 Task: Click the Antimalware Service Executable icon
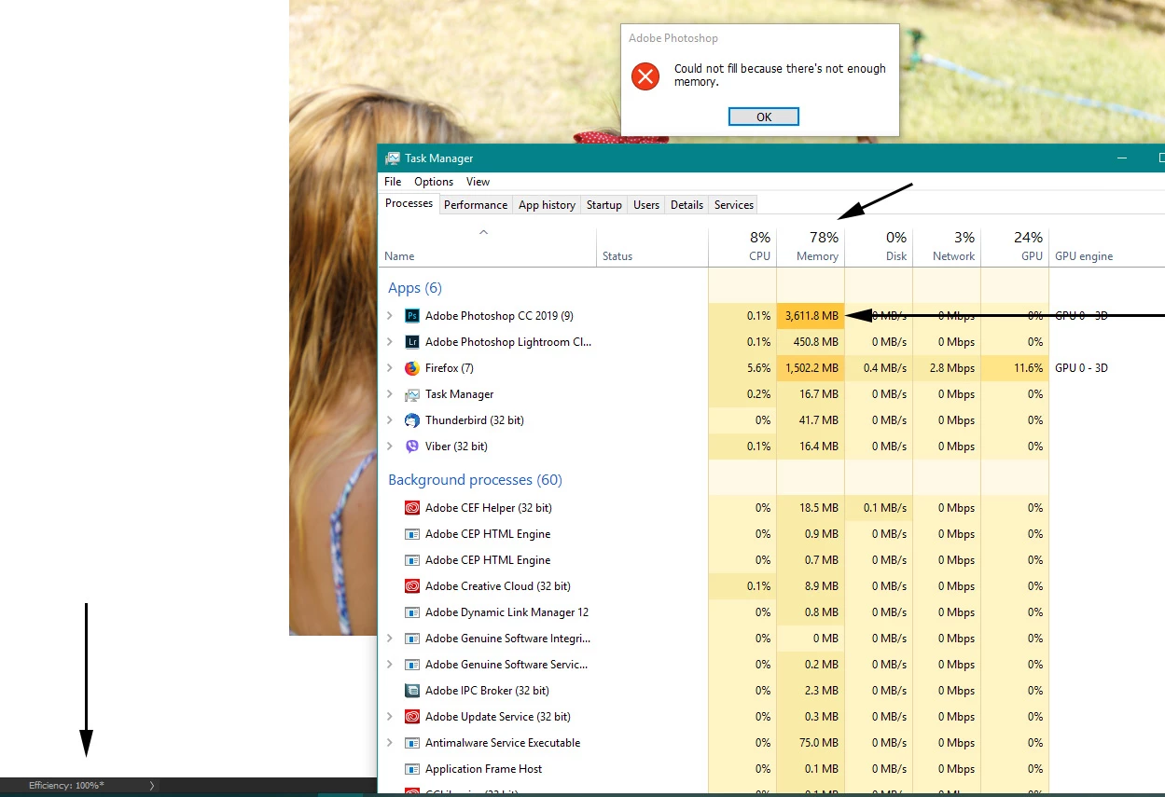(x=412, y=743)
